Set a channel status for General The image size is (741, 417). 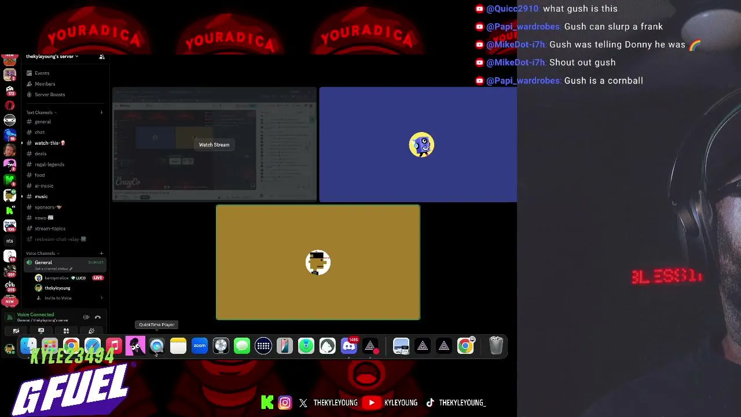[x=54, y=269]
